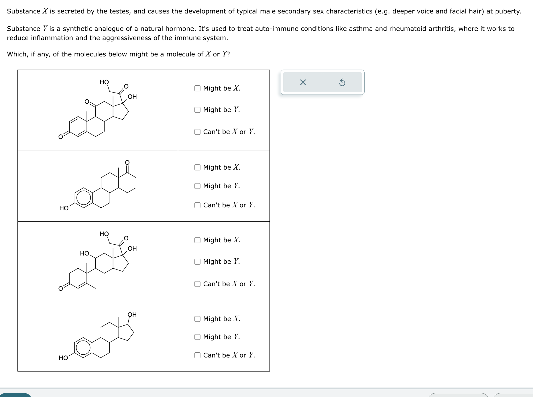Check "Can't be X or Y" for first molecule

tap(197, 132)
